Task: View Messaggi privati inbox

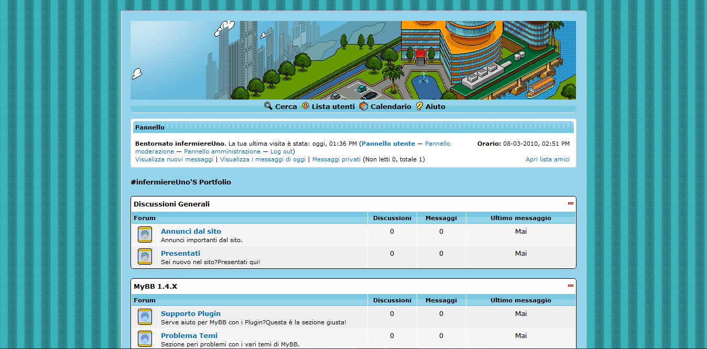Action: click(336, 159)
